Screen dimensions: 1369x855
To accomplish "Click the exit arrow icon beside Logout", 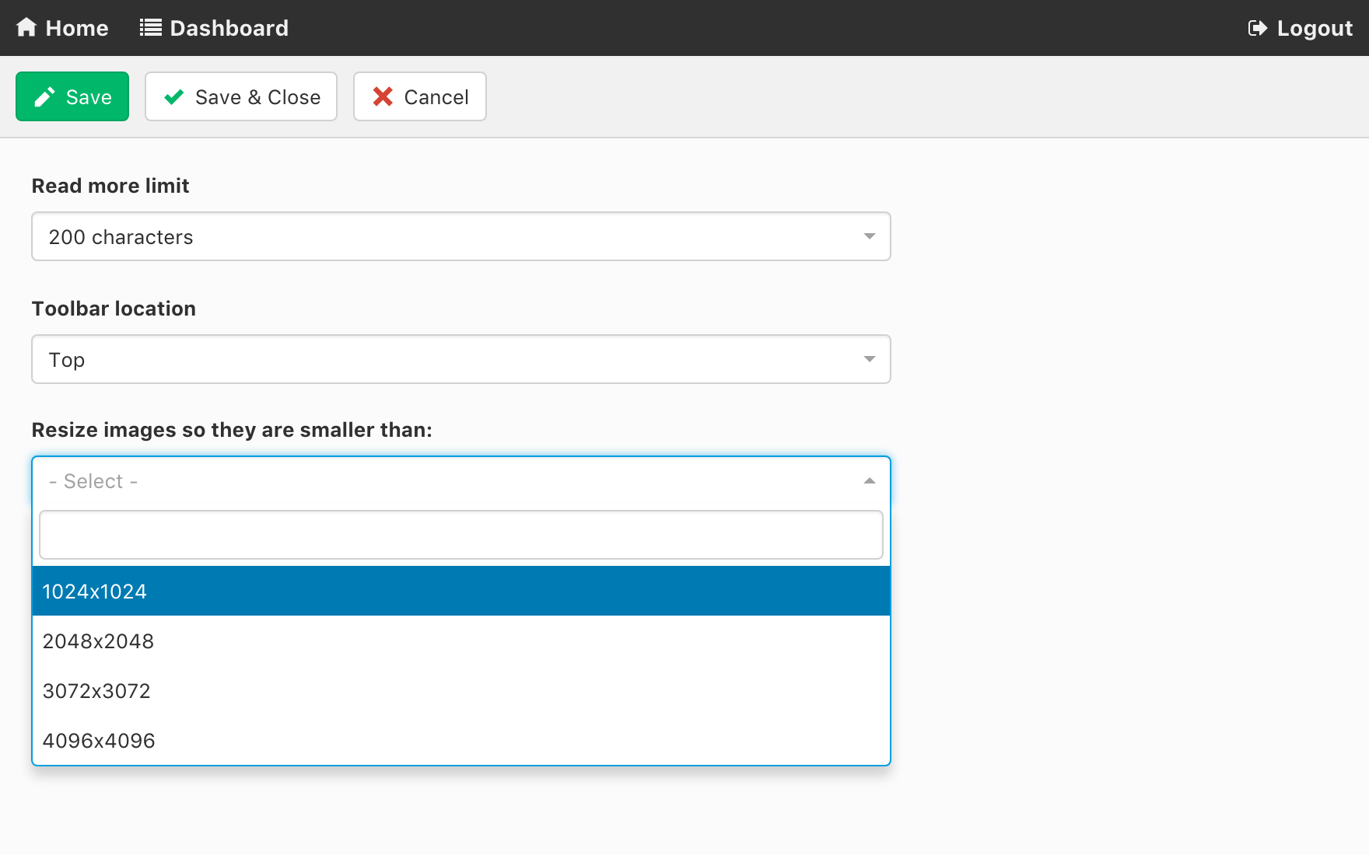I will (1257, 28).
